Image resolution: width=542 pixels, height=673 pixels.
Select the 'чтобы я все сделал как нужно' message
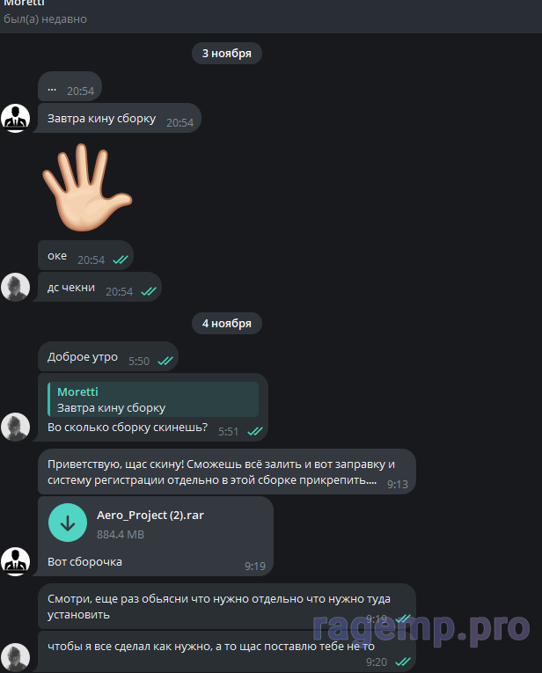pyautogui.click(x=227, y=652)
